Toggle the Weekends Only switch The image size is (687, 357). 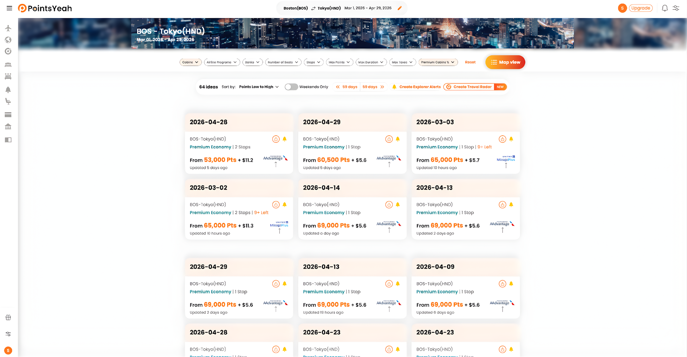(x=291, y=87)
